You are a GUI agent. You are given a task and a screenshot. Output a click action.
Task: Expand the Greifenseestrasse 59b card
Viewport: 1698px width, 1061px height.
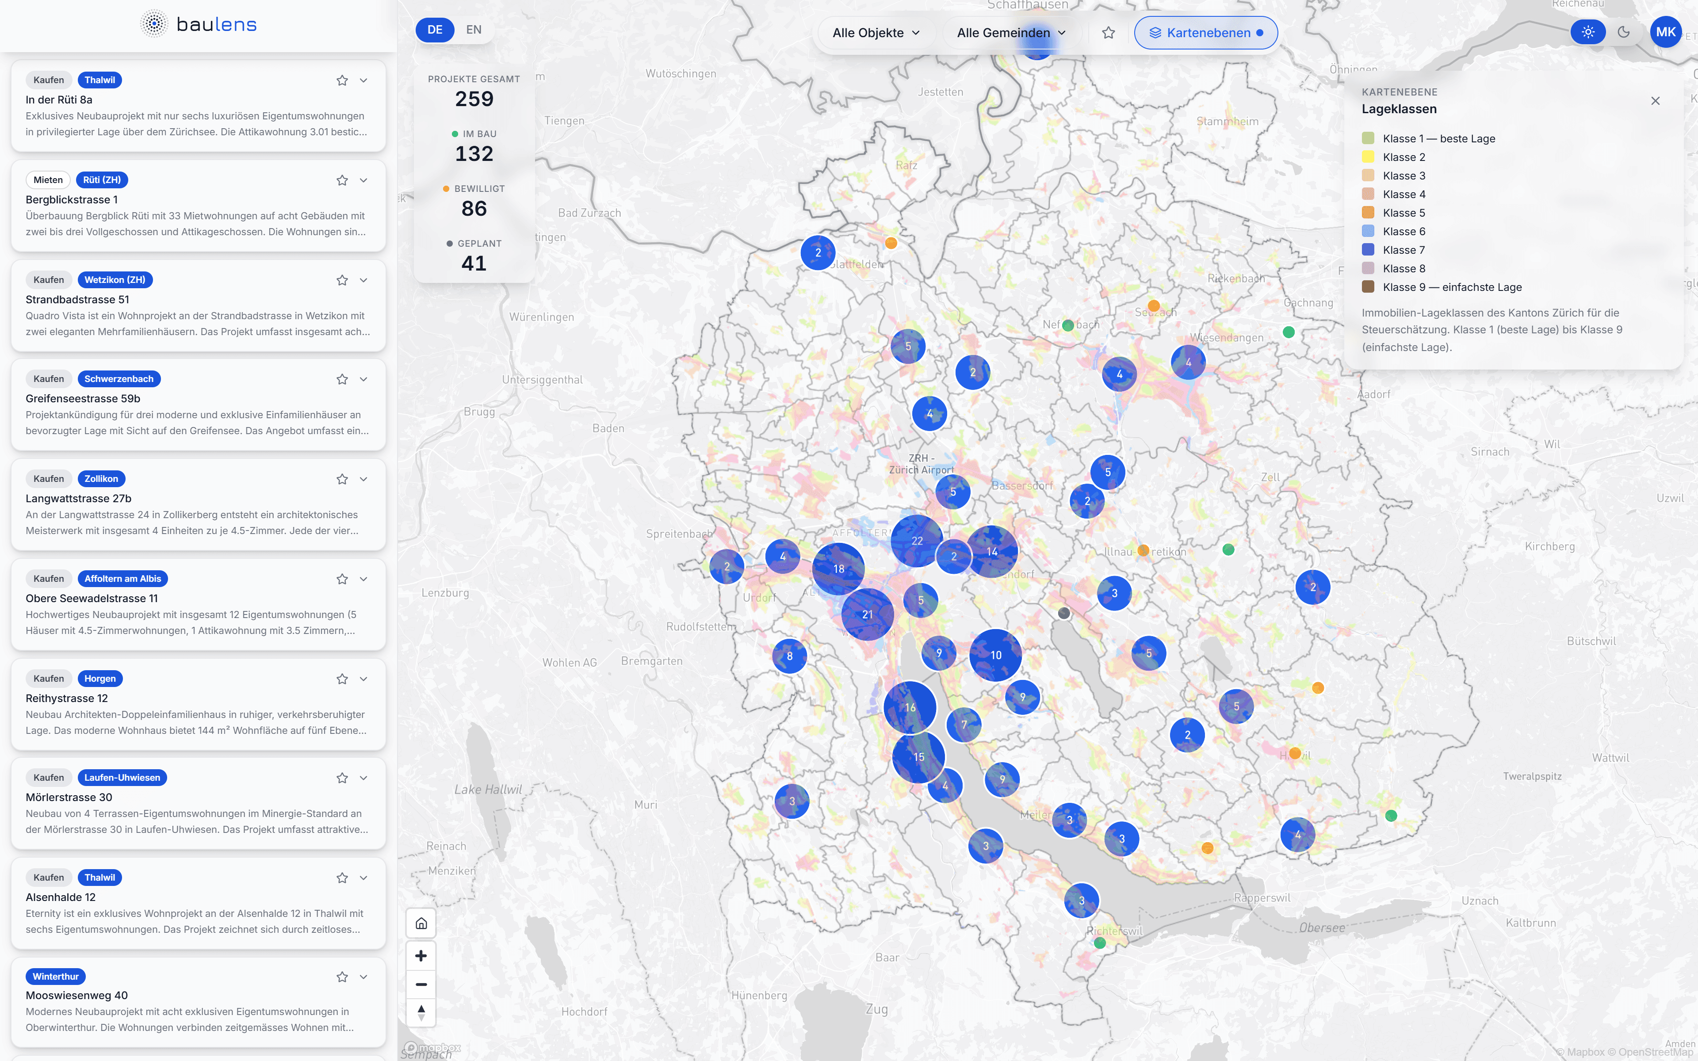363,379
